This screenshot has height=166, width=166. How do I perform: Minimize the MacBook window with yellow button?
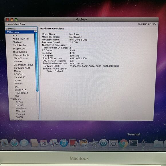12,19
